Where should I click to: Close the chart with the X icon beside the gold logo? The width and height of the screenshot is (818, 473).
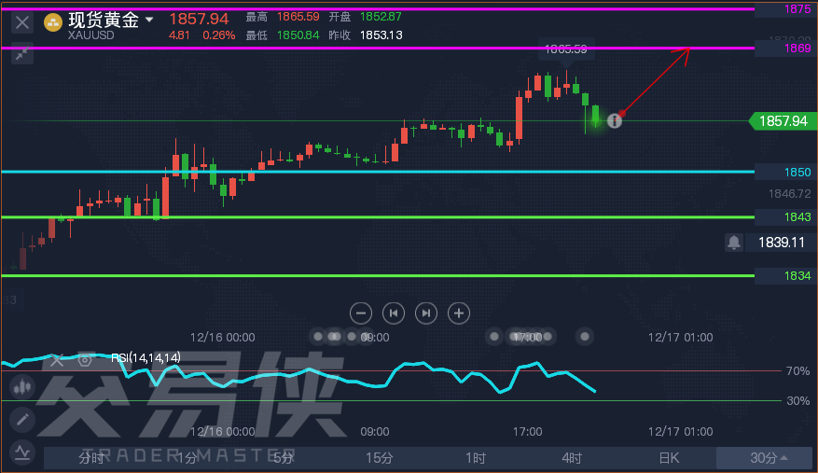pos(22,22)
